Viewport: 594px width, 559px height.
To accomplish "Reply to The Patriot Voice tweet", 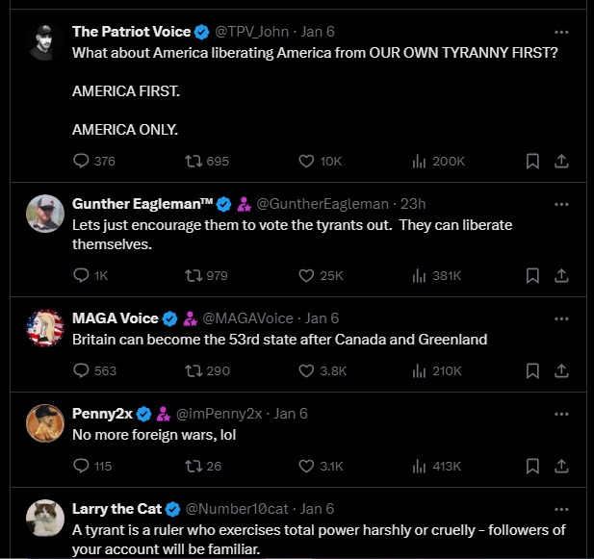I will tap(82, 161).
